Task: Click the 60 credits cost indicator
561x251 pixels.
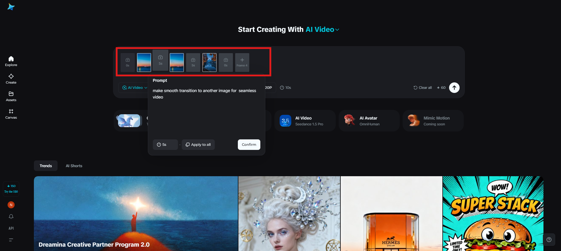Action: 441,88
